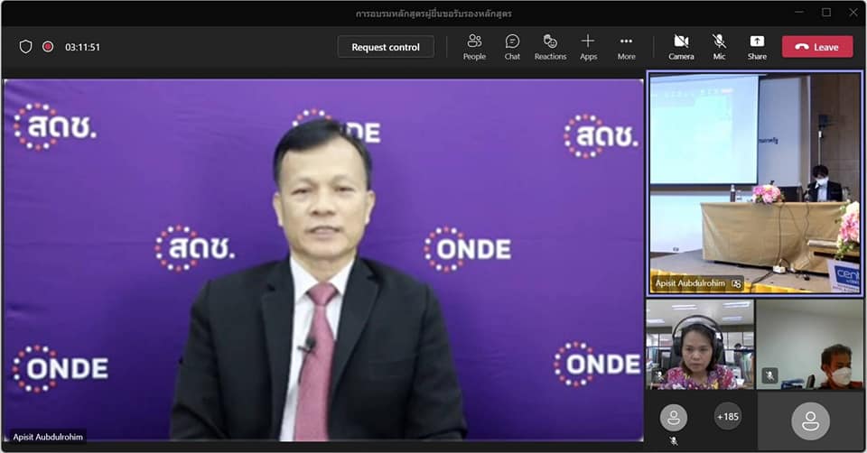Click the main presenter video stage
Screen dimensions: 867x453
[x=323, y=260]
